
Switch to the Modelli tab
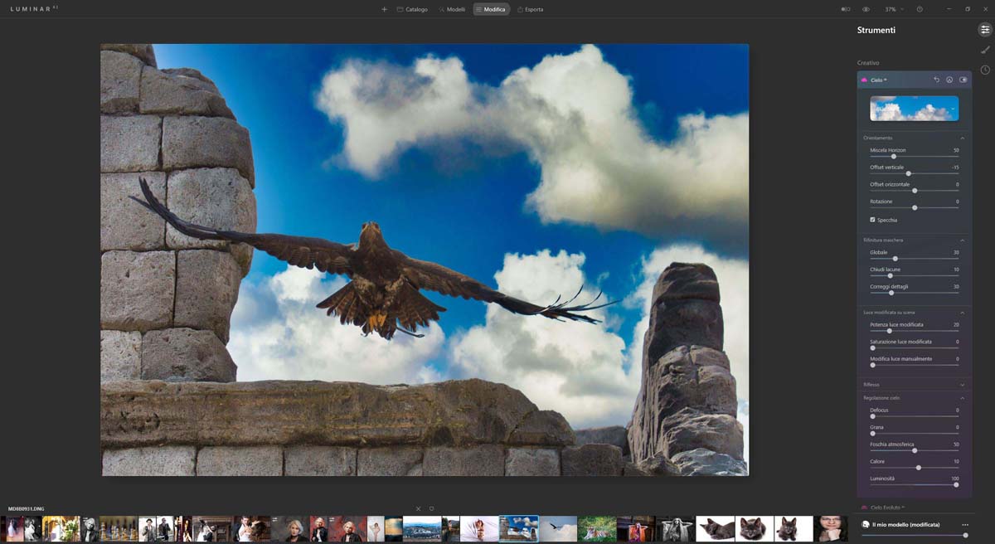click(452, 9)
